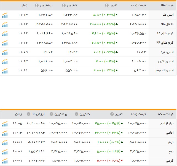The image size is (177, 166).
Task: Open chart icon for ربع coin row
Action: point(5,152)
